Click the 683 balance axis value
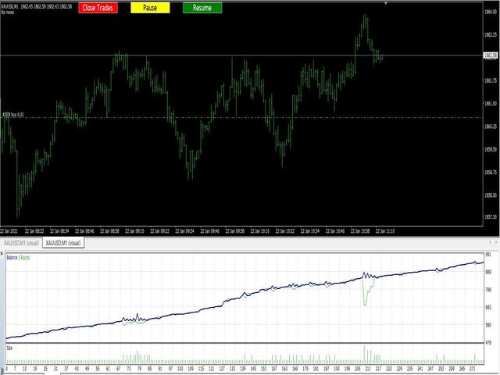500x375 pixels. 488,307
